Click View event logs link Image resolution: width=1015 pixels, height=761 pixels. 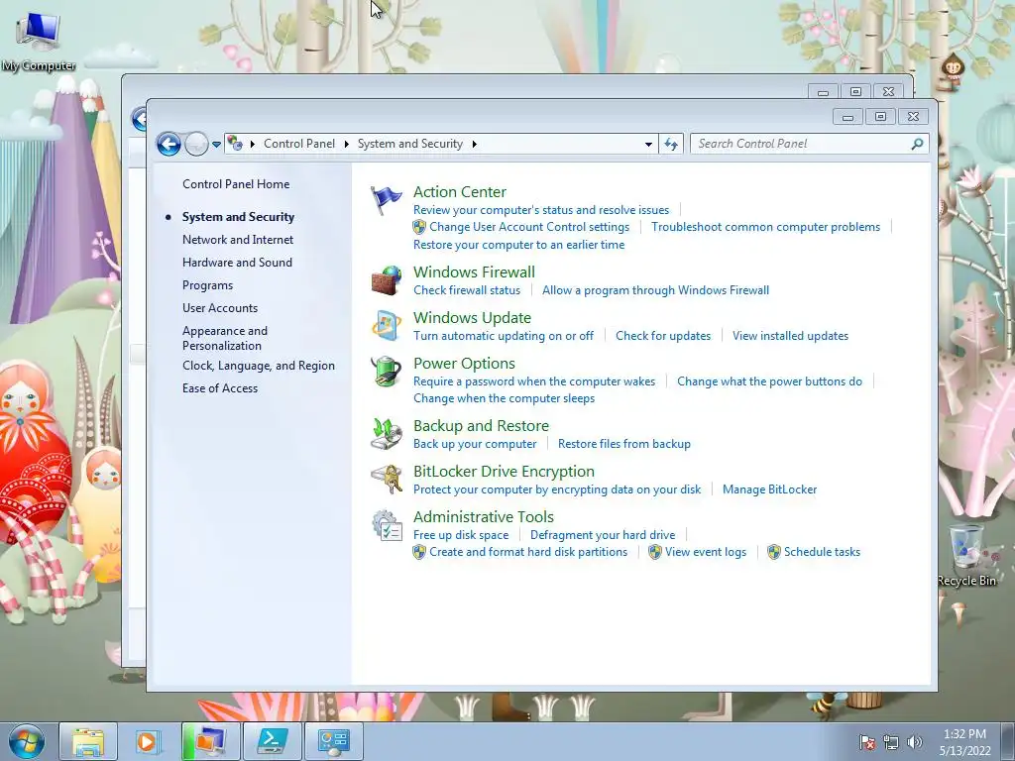coord(705,552)
